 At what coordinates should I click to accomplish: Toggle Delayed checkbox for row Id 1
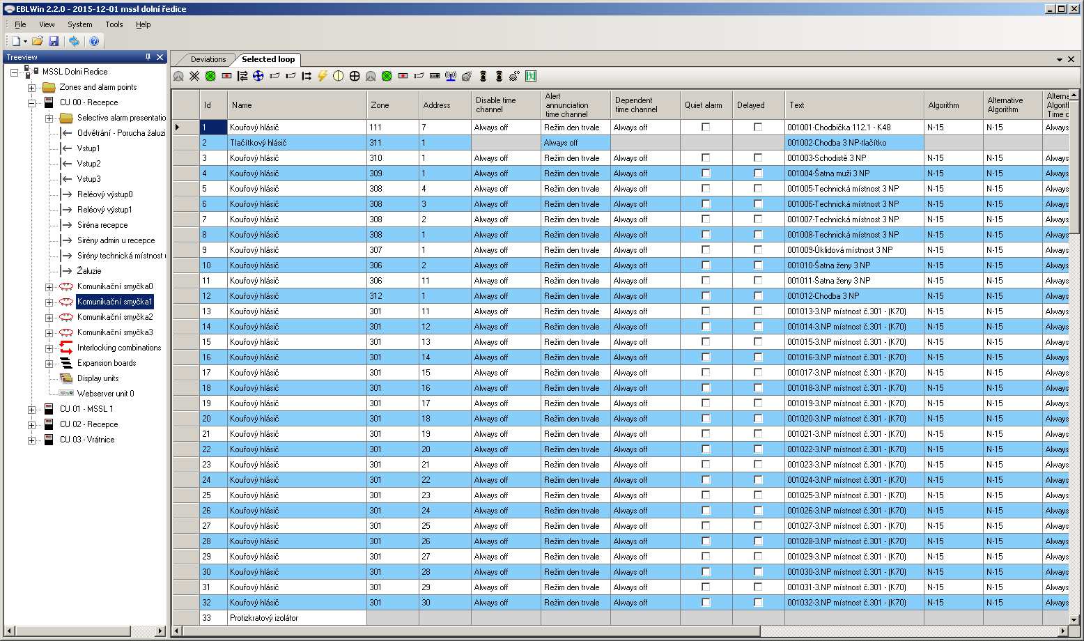click(758, 127)
